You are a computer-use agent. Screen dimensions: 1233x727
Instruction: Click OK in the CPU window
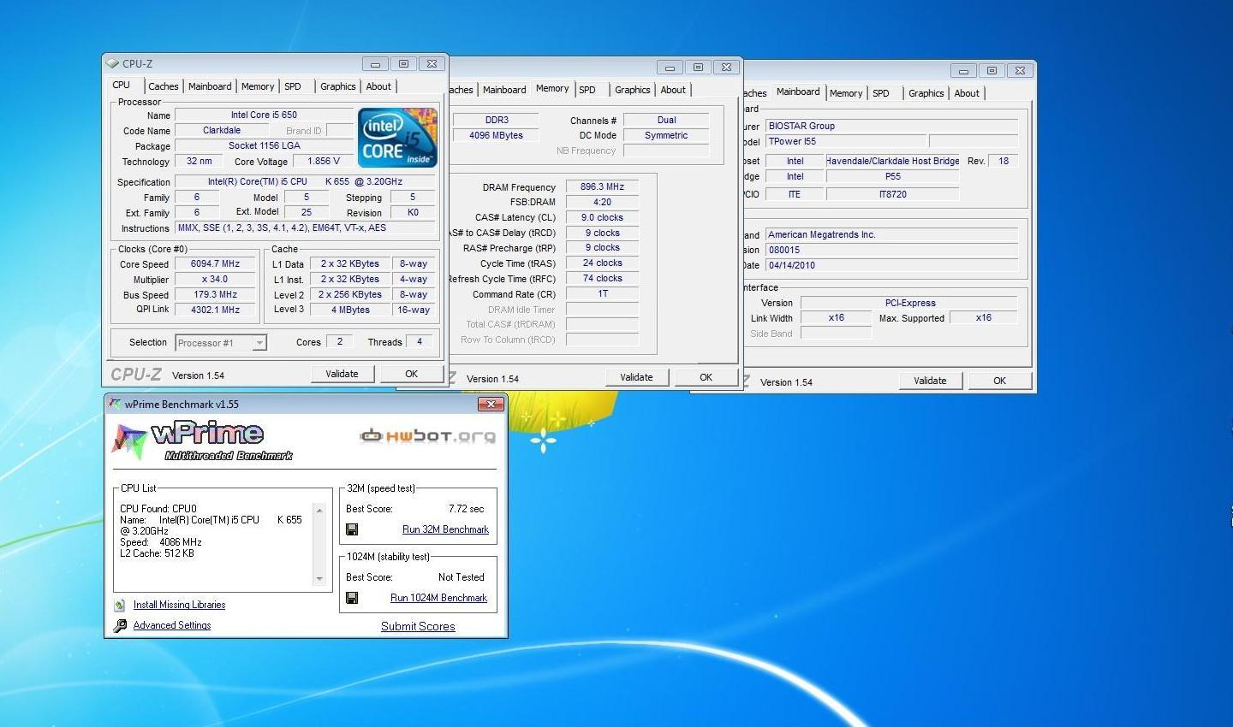pos(411,374)
